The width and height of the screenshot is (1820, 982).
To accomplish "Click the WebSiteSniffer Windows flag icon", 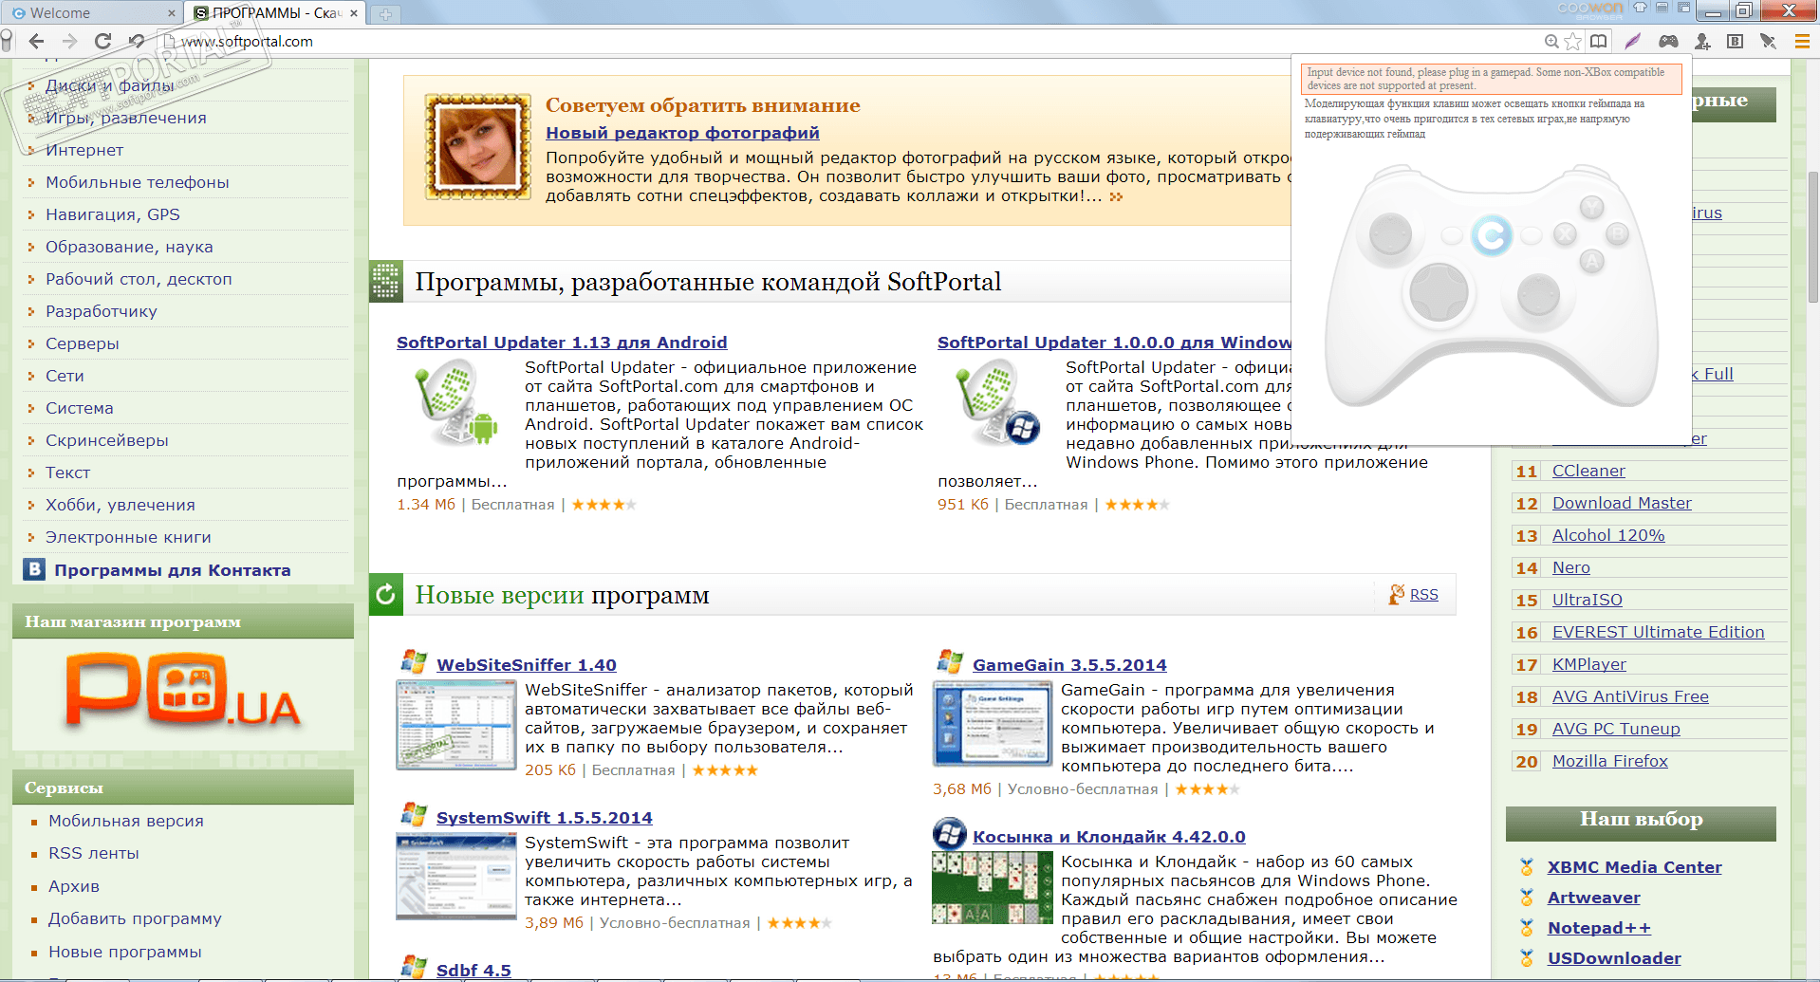I will point(414,661).
